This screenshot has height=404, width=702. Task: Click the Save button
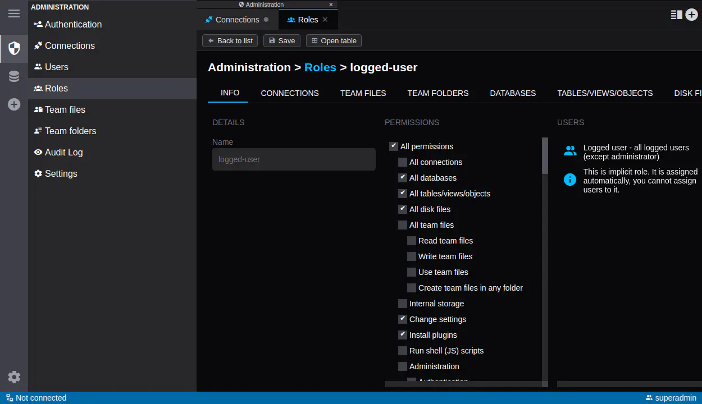(x=282, y=41)
